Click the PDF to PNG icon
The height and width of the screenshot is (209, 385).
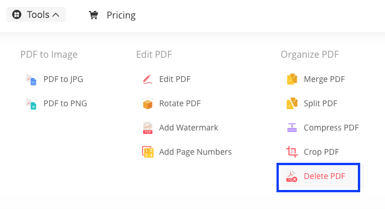tap(31, 104)
